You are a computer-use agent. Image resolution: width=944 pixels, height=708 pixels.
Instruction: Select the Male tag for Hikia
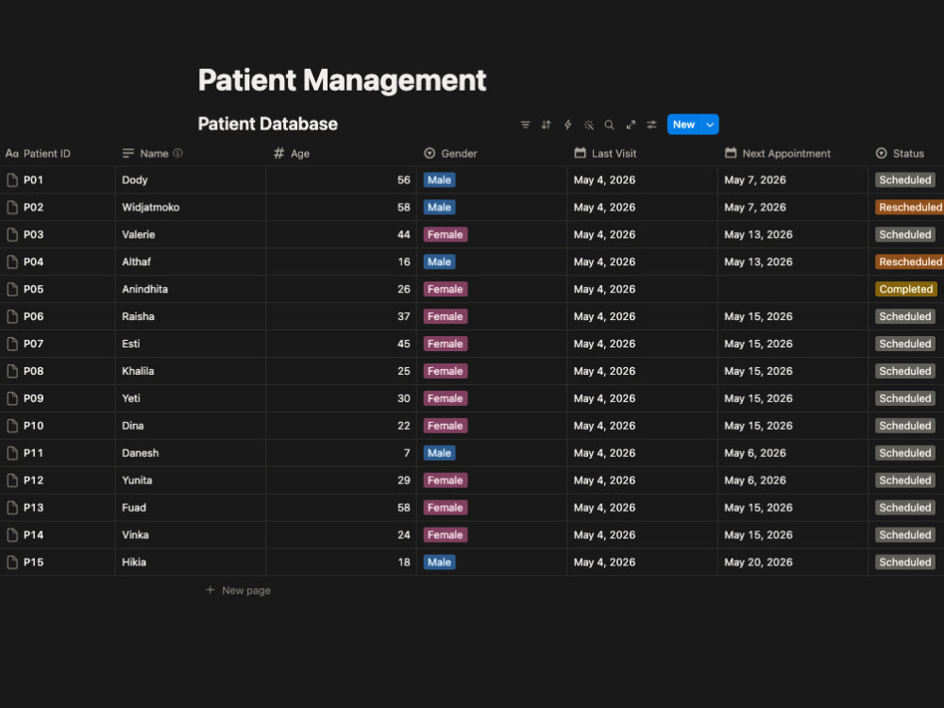(x=440, y=562)
